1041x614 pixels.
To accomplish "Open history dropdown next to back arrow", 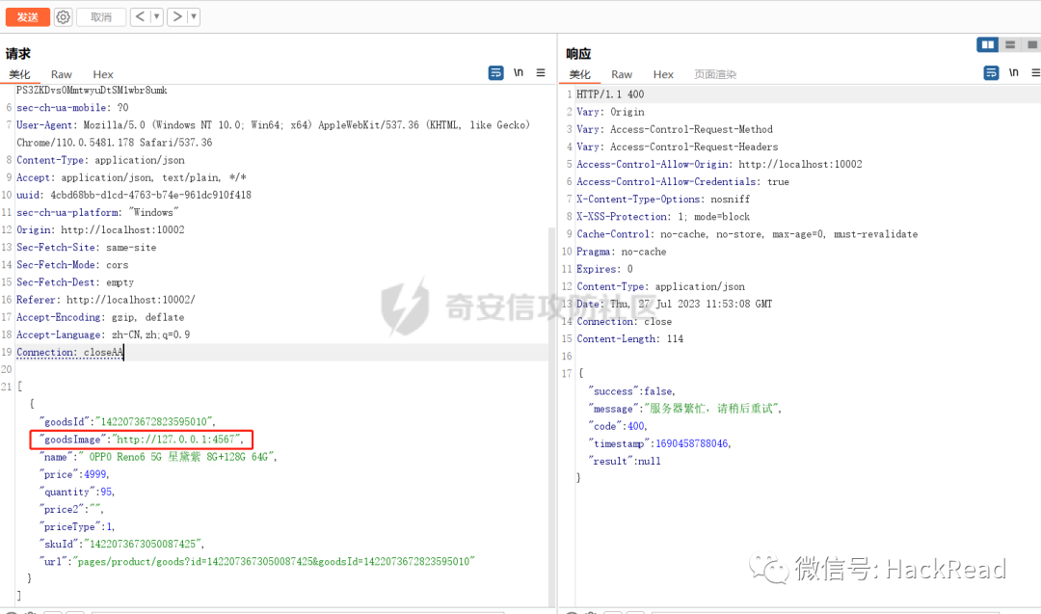I will 157,16.
